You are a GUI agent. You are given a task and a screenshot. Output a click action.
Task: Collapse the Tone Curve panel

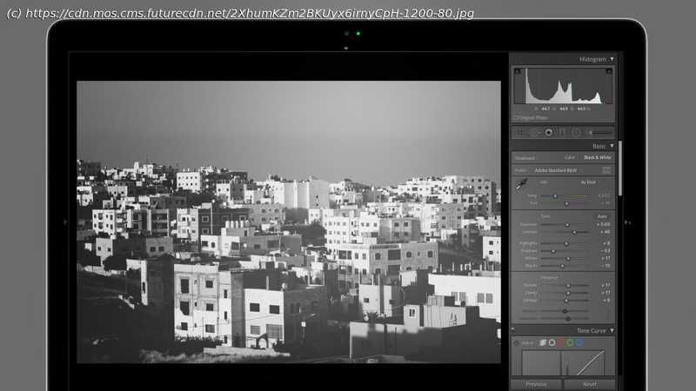point(612,331)
